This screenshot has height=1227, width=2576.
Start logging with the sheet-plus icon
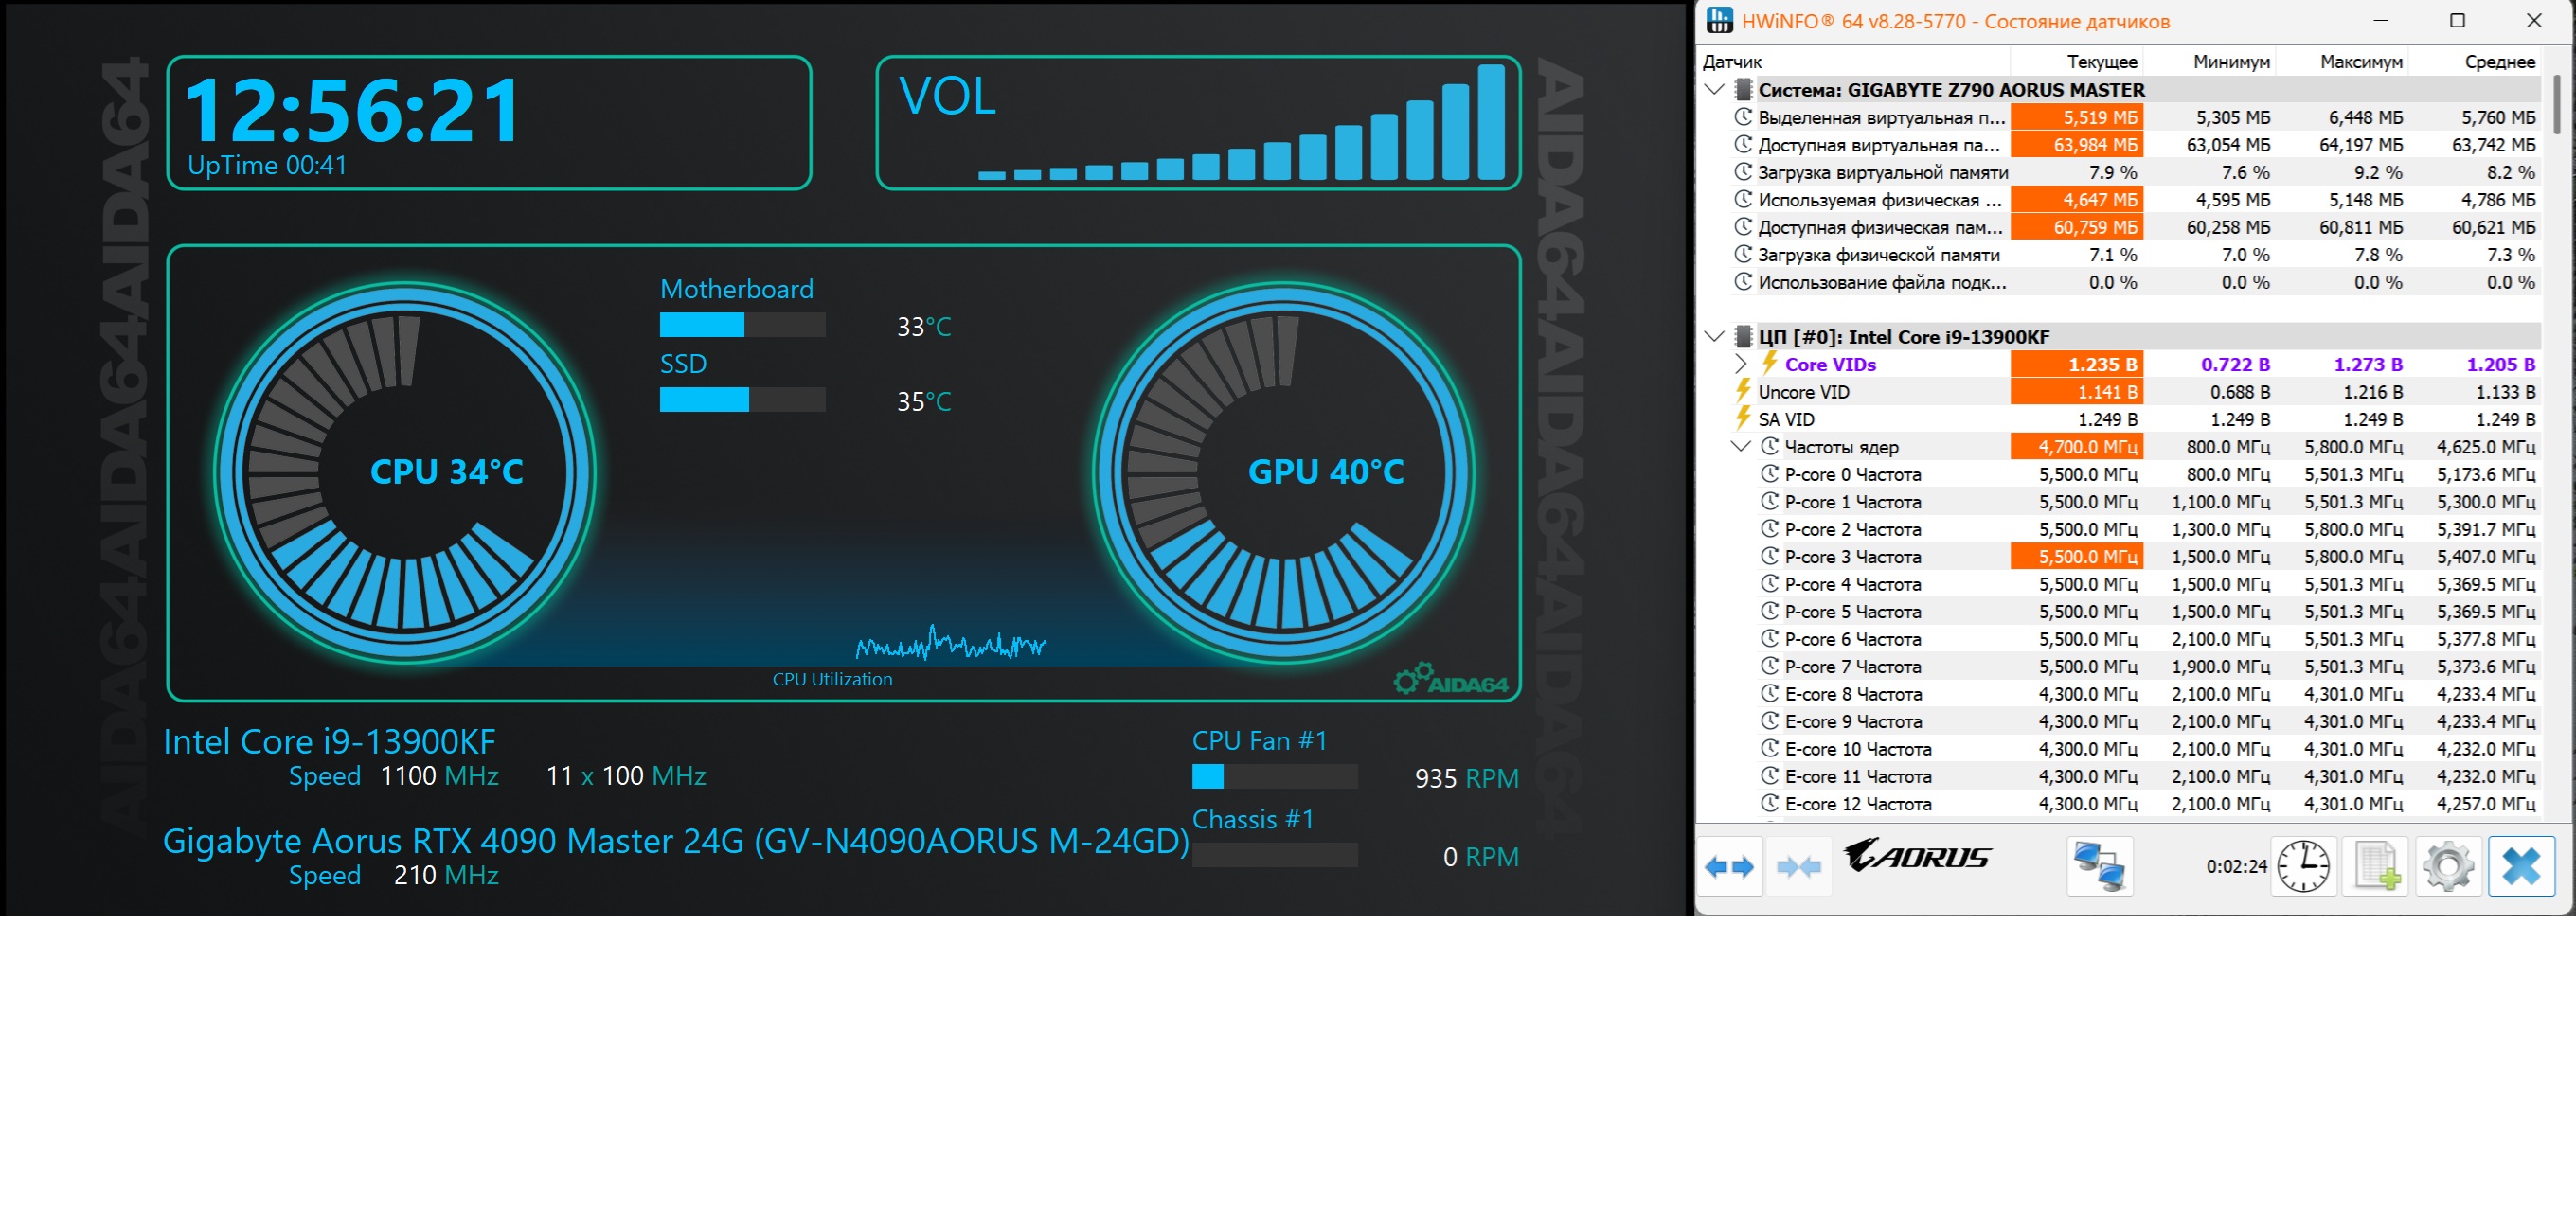click(2376, 867)
